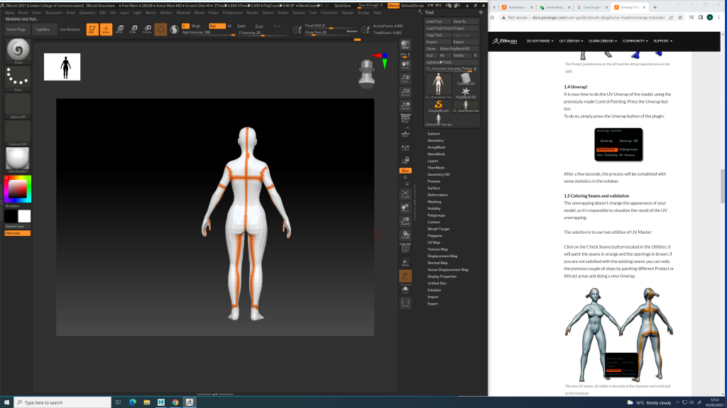This screenshot has width=727, height=408.
Task: Select the Move transform tool
Action: (x=119, y=30)
